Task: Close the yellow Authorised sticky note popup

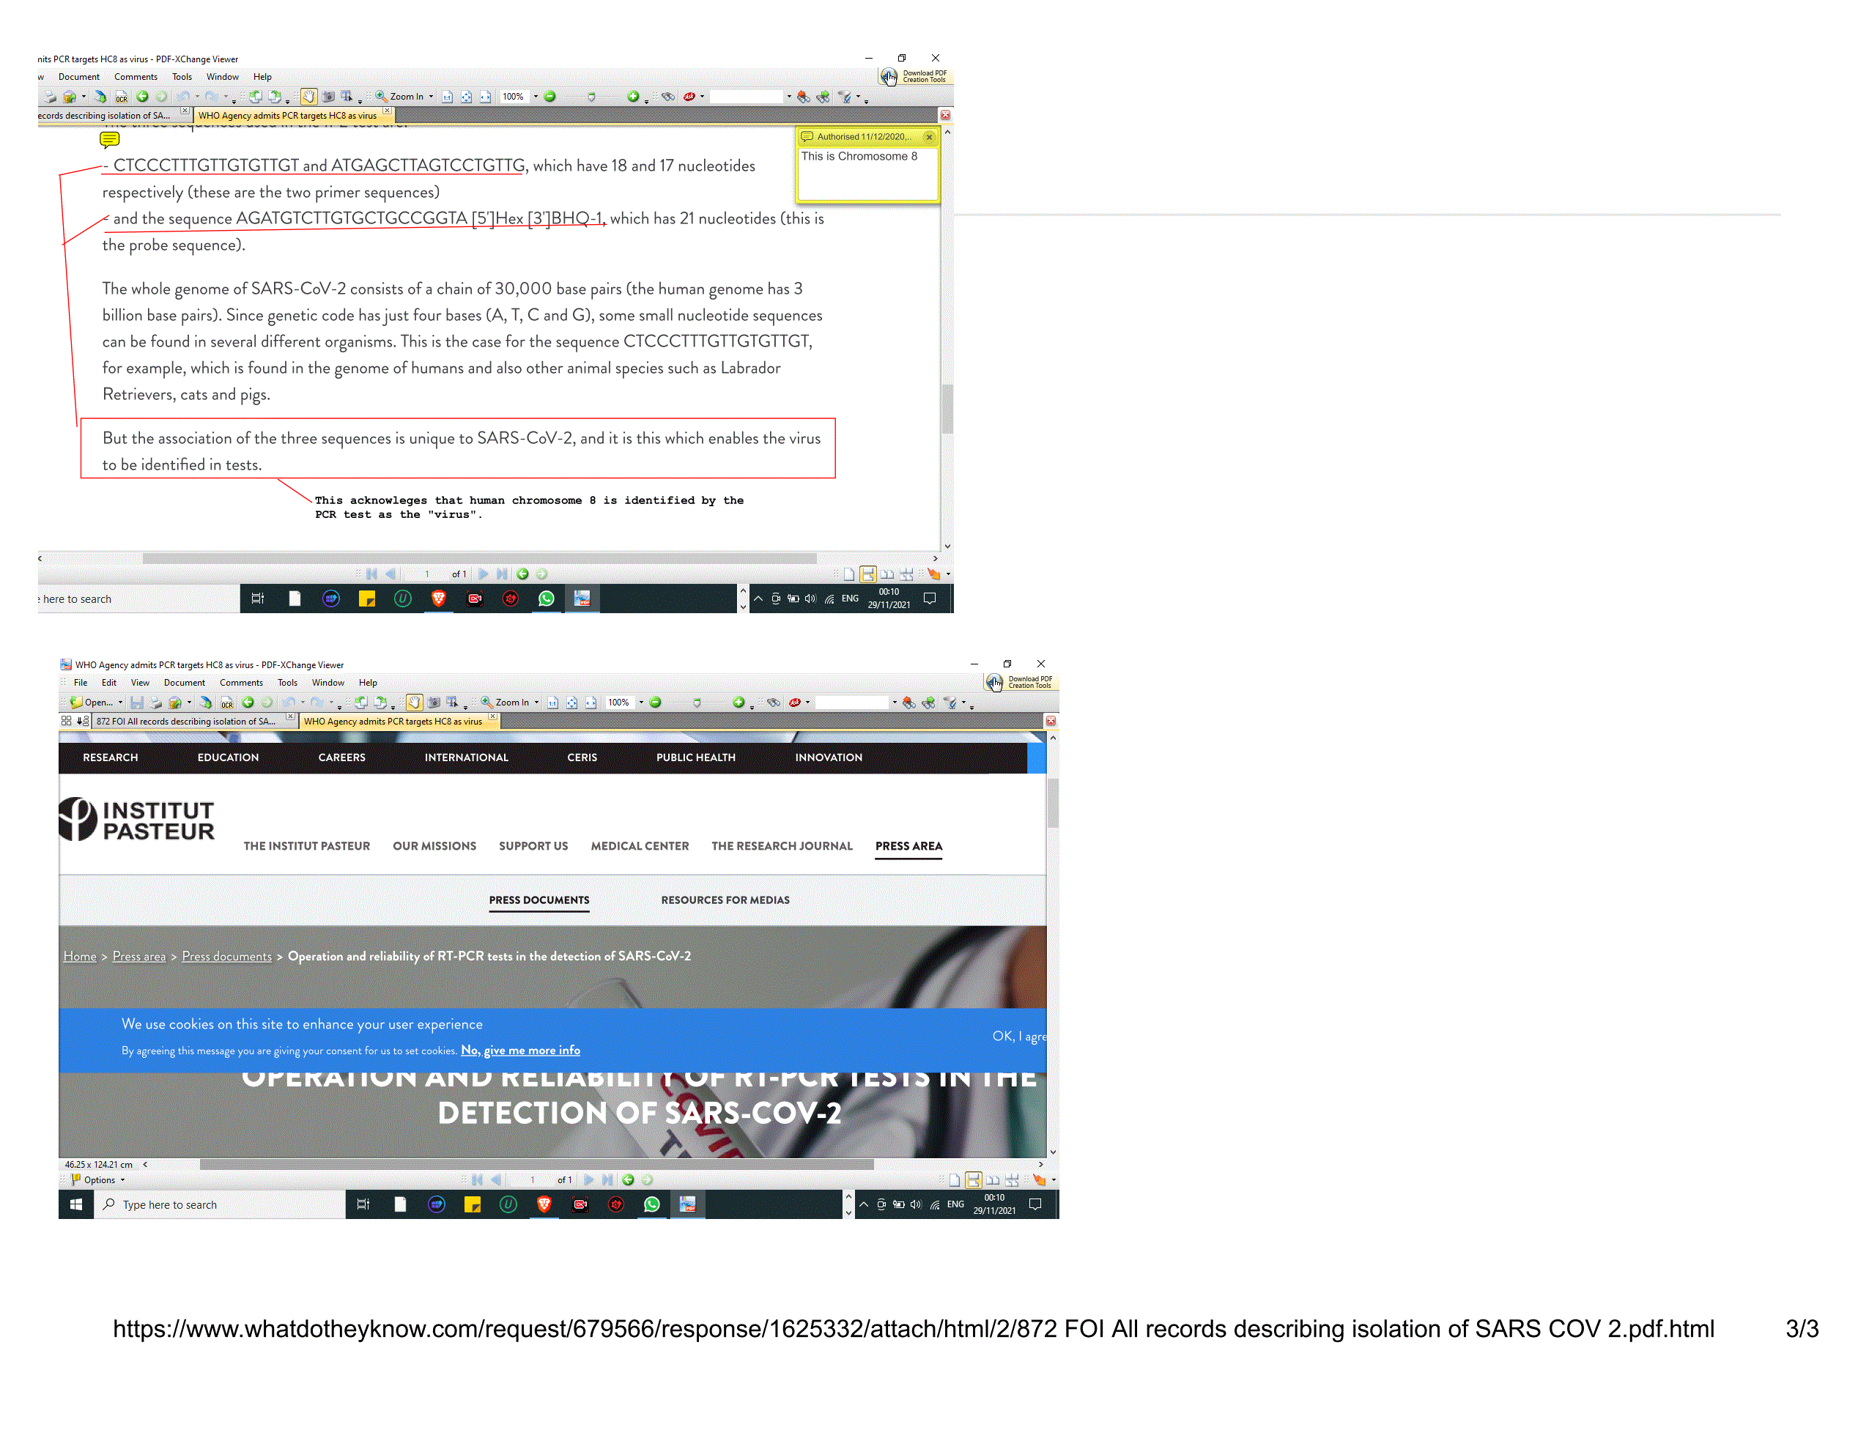Action: click(929, 137)
